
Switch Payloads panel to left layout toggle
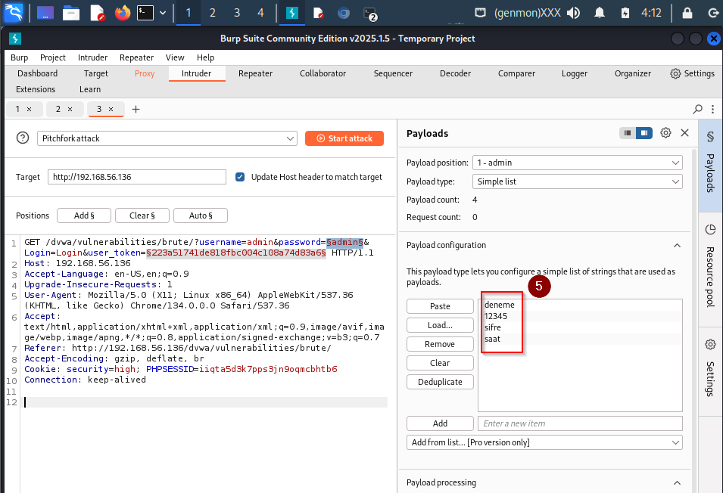click(x=627, y=133)
